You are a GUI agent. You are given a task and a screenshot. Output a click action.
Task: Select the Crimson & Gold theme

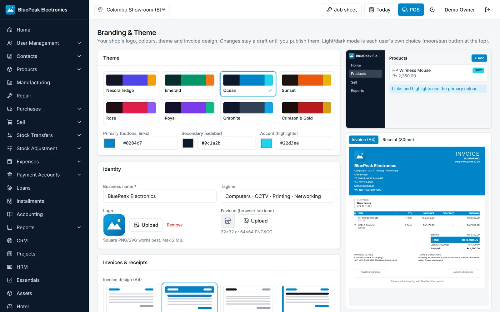coord(306,112)
